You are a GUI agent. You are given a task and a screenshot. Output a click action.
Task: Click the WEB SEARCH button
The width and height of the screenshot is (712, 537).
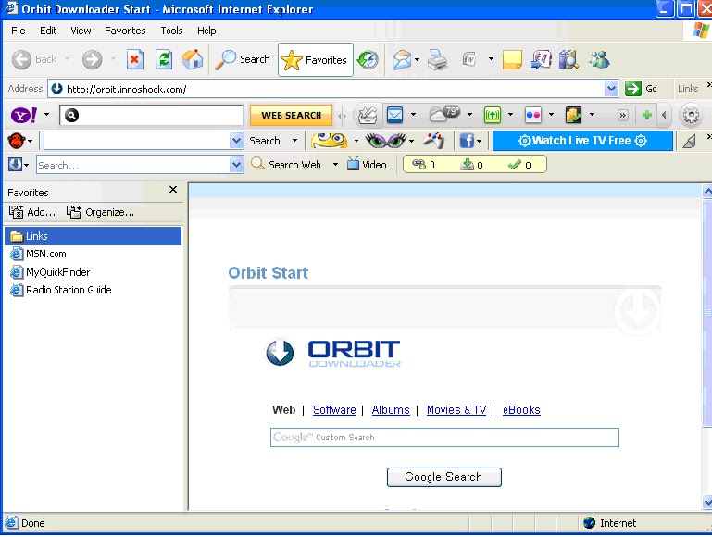coord(291,116)
